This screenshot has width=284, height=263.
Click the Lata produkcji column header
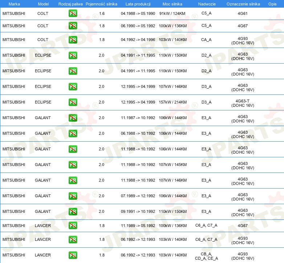[x=138, y=4]
